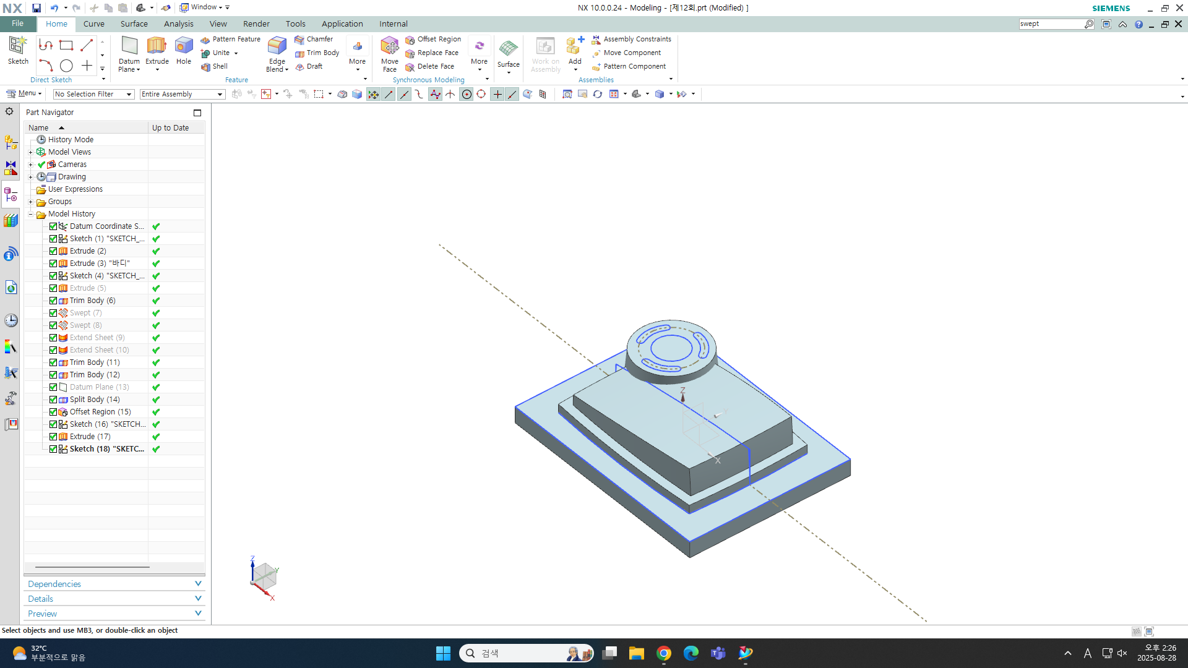The width and height of the screenshot is (1188, 668).
Task: Click the Extrude tool icon
Action: pos(157,47)
